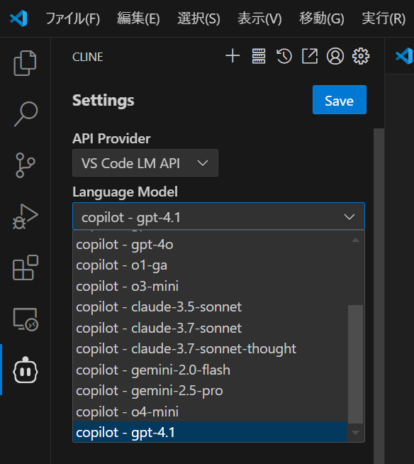
Task: Open the API Provider dropdown
Action: [145, 163]
